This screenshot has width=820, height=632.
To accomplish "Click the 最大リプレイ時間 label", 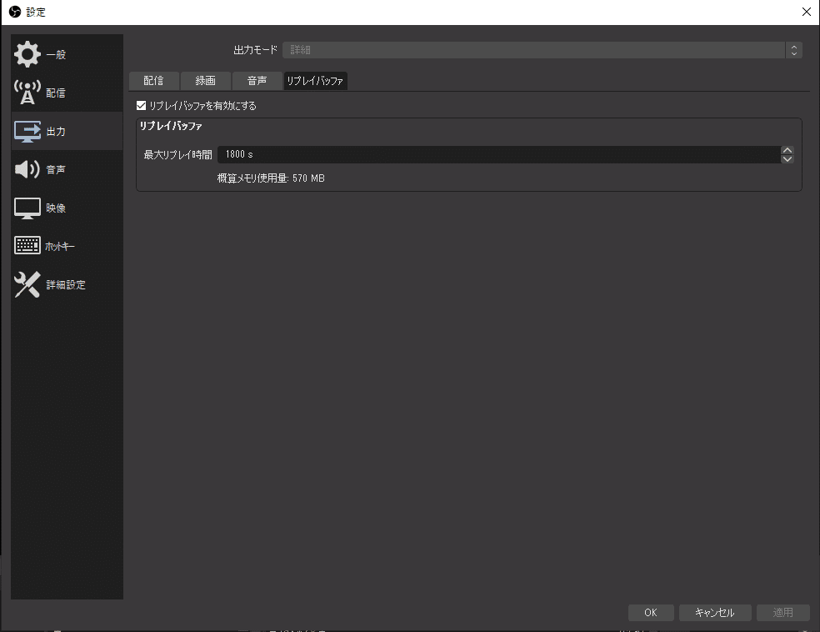I will pyautogui.click(x=177, y=155).
